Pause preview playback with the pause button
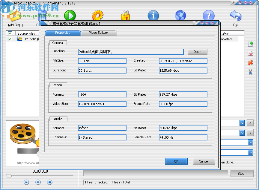 [38, 182]
